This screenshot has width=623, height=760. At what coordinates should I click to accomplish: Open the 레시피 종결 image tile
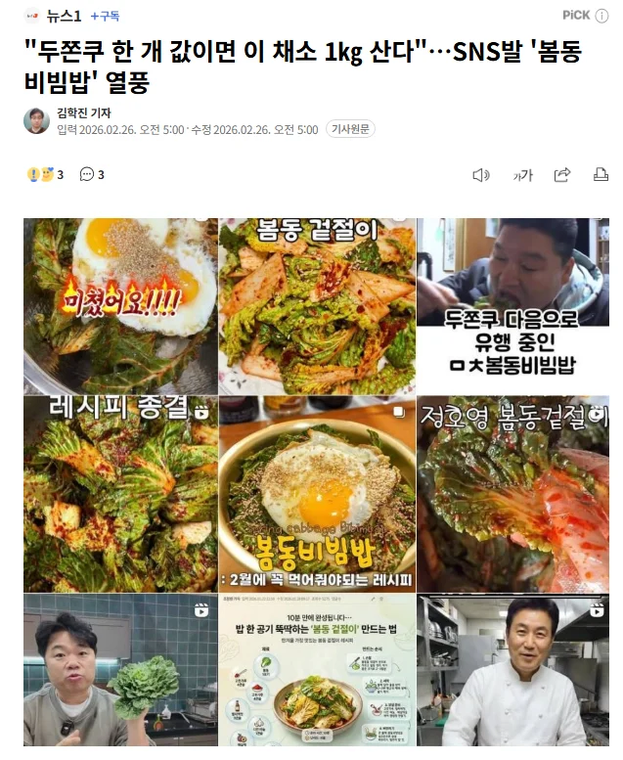120,494
